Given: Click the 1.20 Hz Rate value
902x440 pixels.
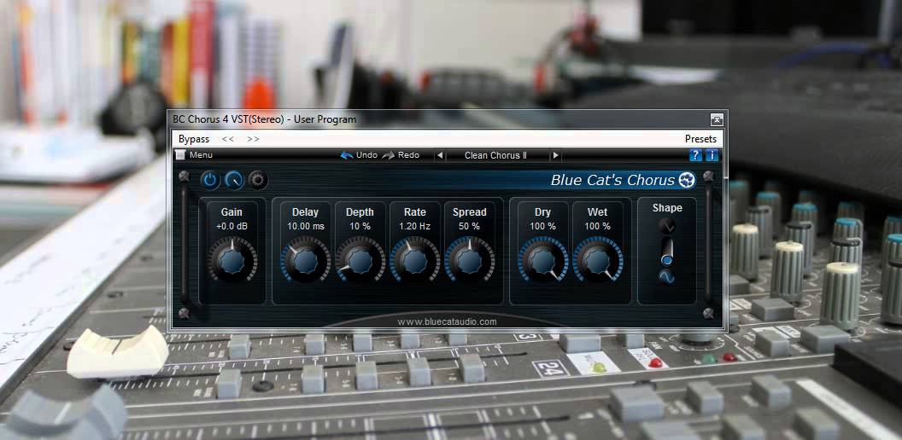Looking at the screenshot, I should coord(415,226).
